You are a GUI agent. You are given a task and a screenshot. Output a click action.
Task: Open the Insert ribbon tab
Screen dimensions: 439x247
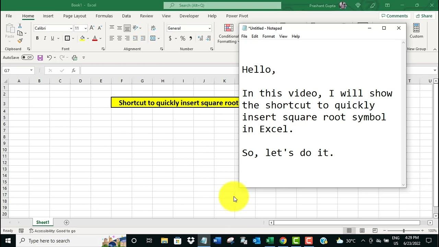click(48, 16)
